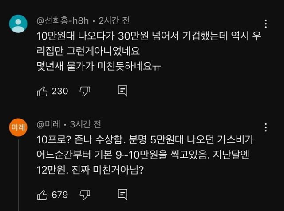Screen dimensions: 284x211
Task: Reply to the @미레 comment
Action: pyautogui.click(x=123, y=195)
